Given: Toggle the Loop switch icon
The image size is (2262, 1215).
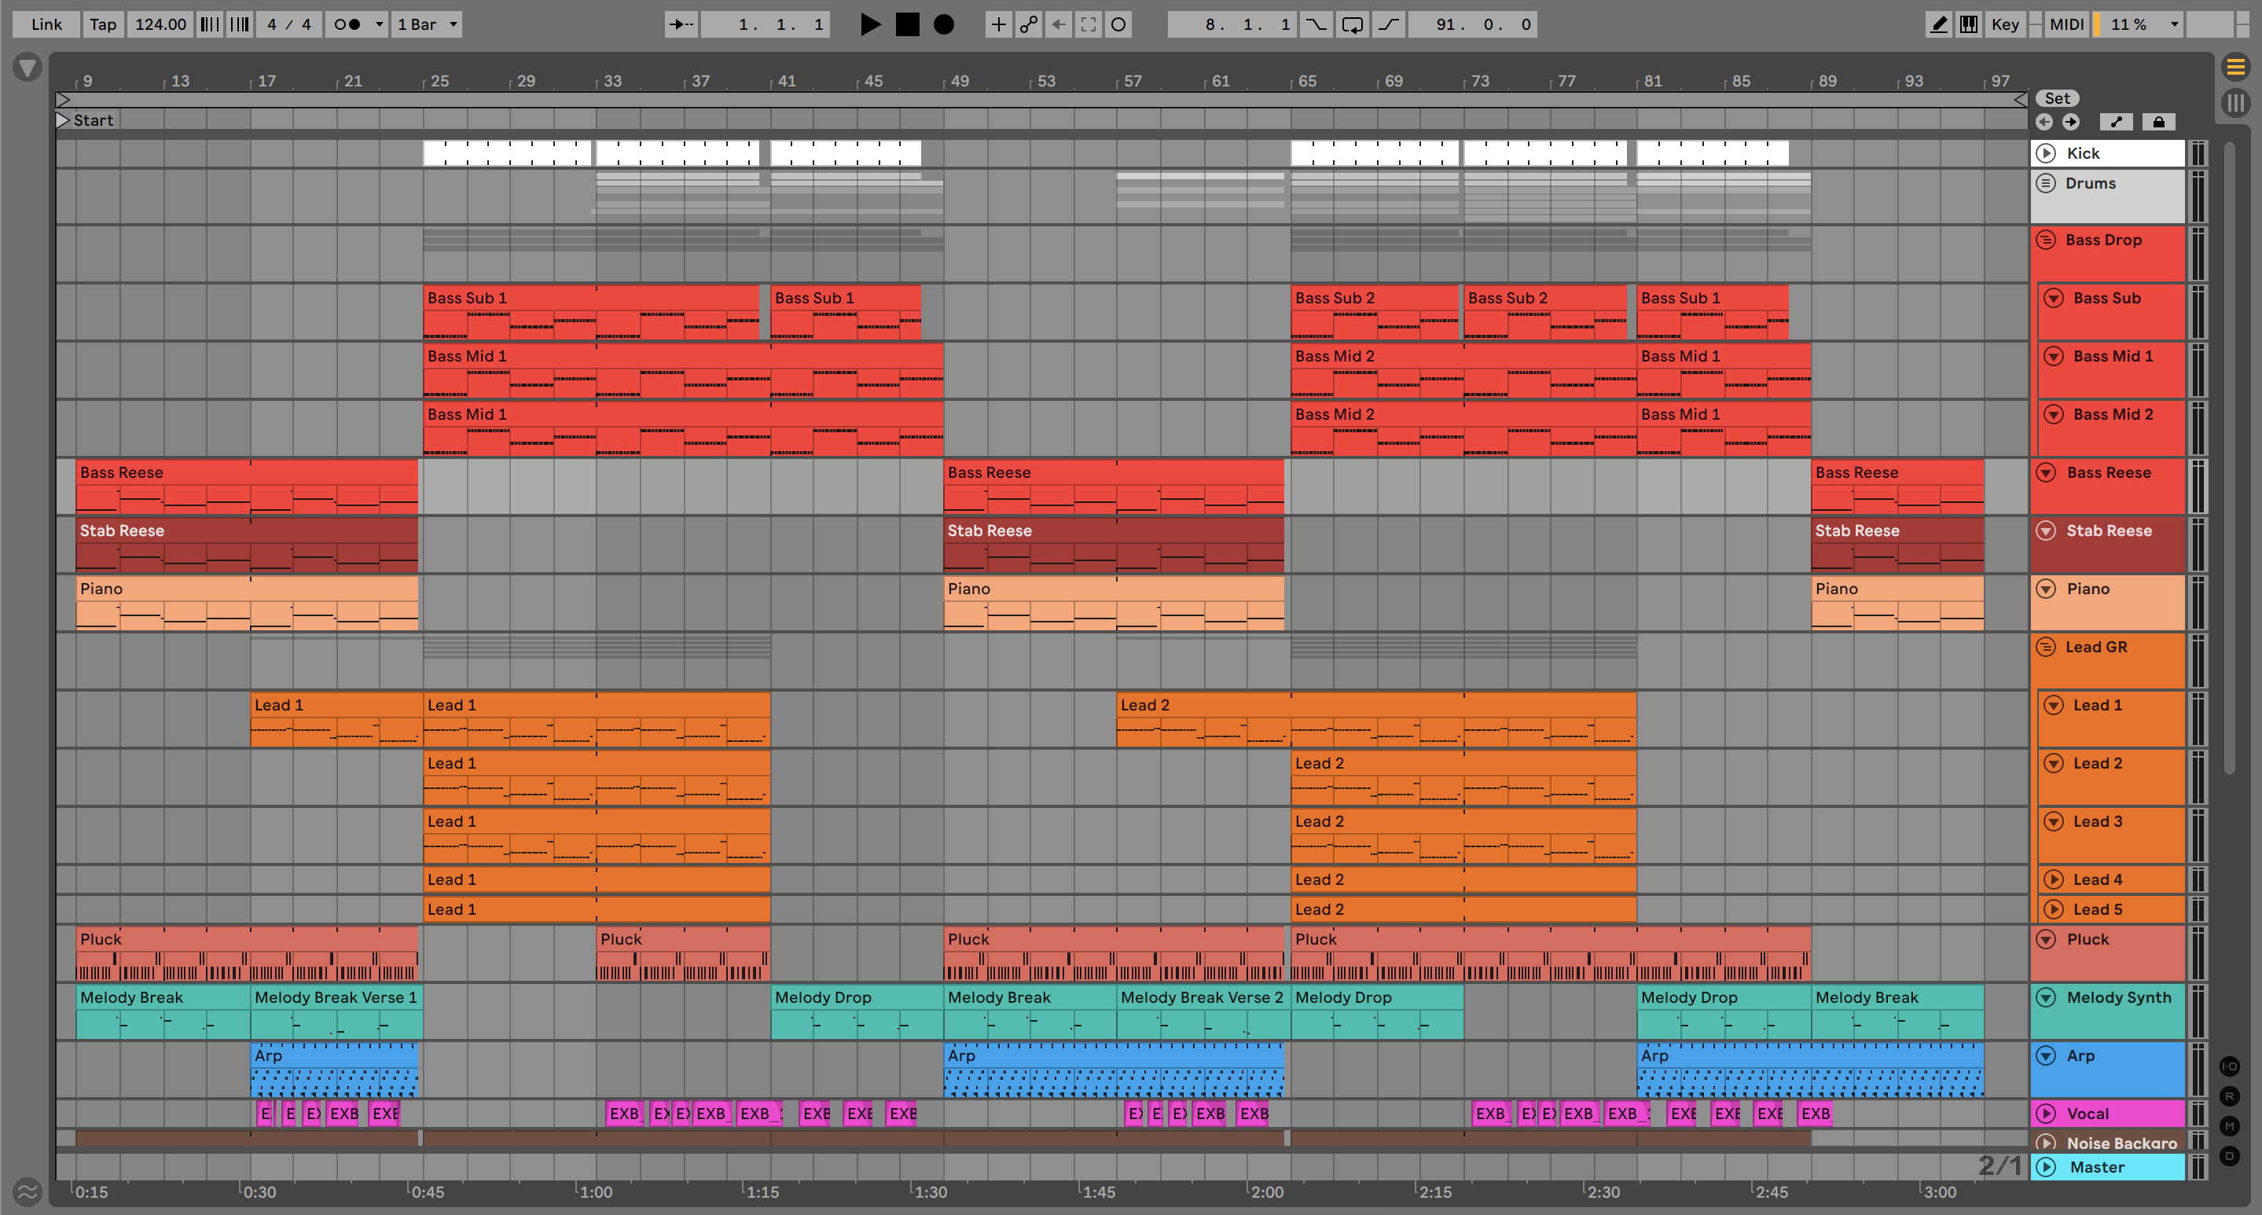Looking at the screenshot, I should [1353, 24].
